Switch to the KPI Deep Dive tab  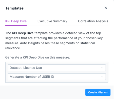(x=16, y=21)
